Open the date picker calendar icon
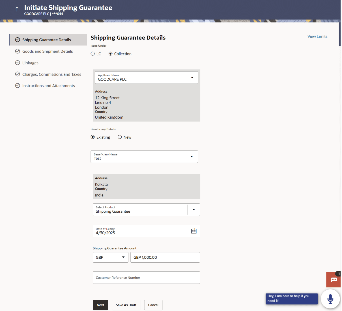The image size is (342, 311). point(194,231)
